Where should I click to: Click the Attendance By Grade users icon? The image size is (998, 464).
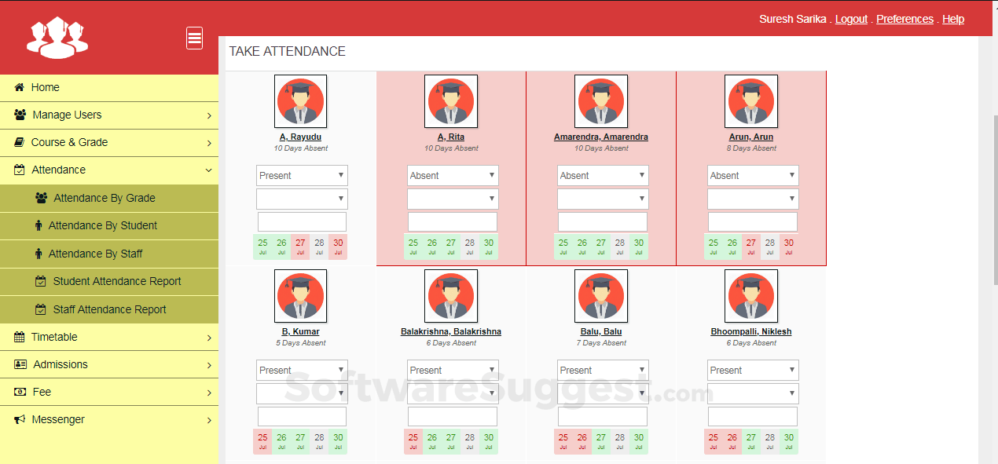[x=40, y=198]
